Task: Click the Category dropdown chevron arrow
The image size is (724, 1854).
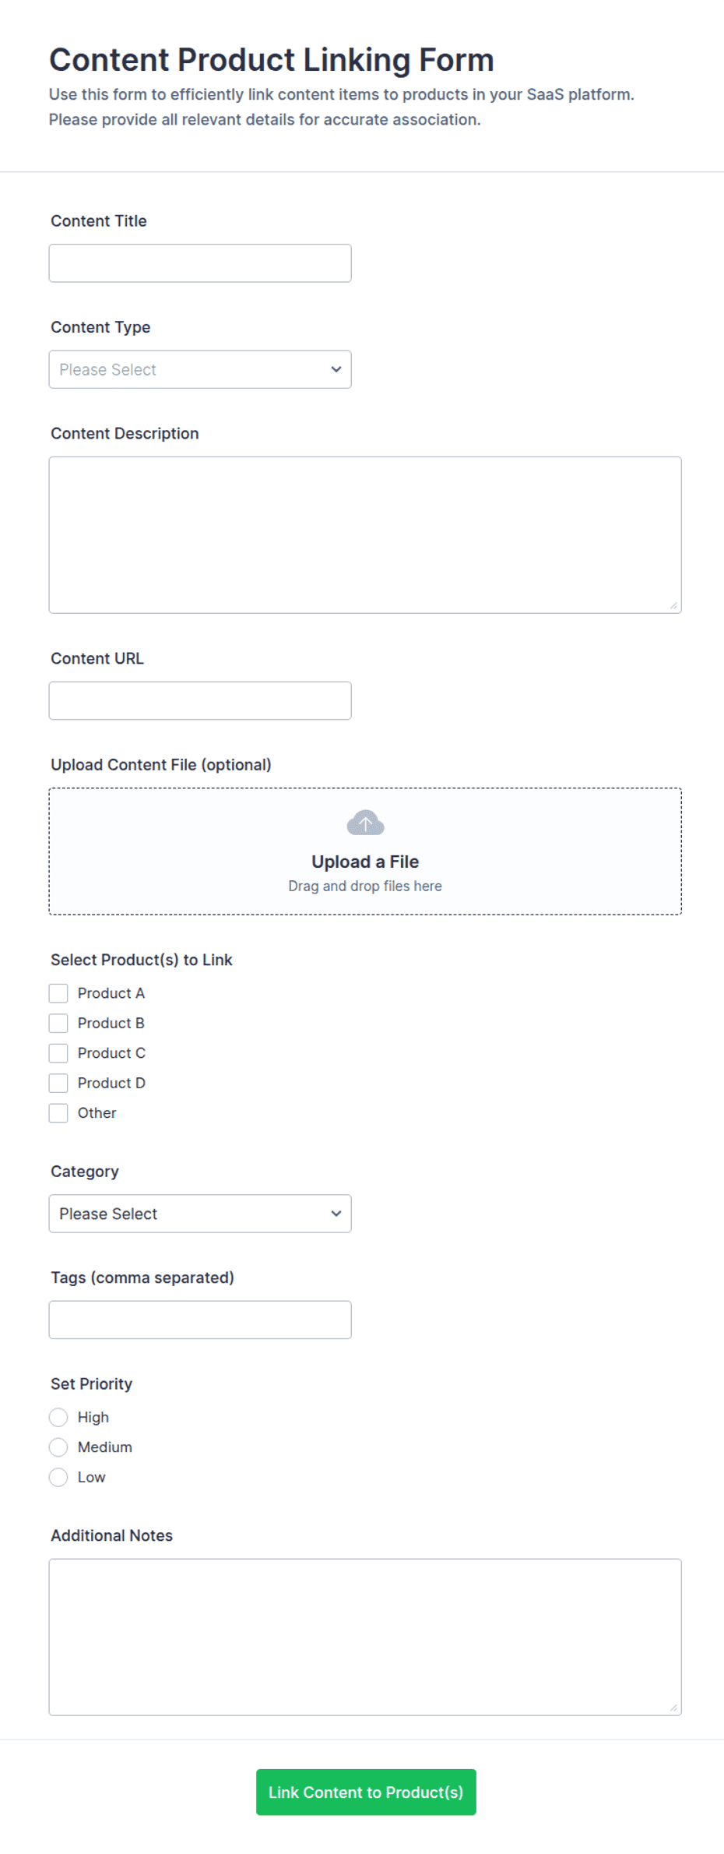Action: (x=336, y=1214)
